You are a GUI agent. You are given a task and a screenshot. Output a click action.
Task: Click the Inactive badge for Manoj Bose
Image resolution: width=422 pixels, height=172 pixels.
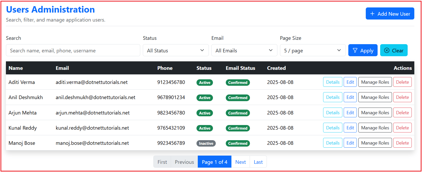206,143
